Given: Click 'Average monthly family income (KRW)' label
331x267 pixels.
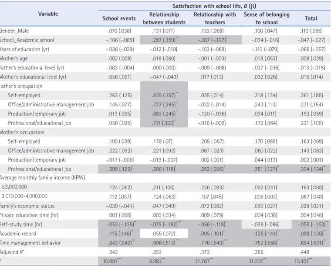Looking at the screenshot, I should (x=42, y=178).
